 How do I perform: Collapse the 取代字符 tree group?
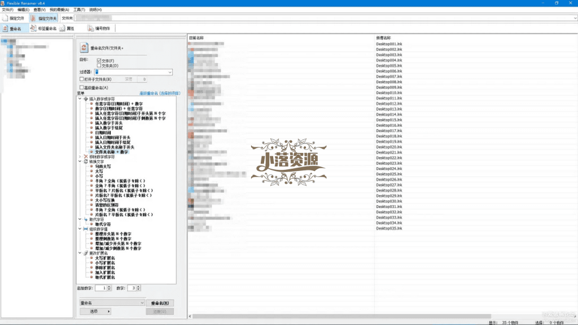point(80,219)
